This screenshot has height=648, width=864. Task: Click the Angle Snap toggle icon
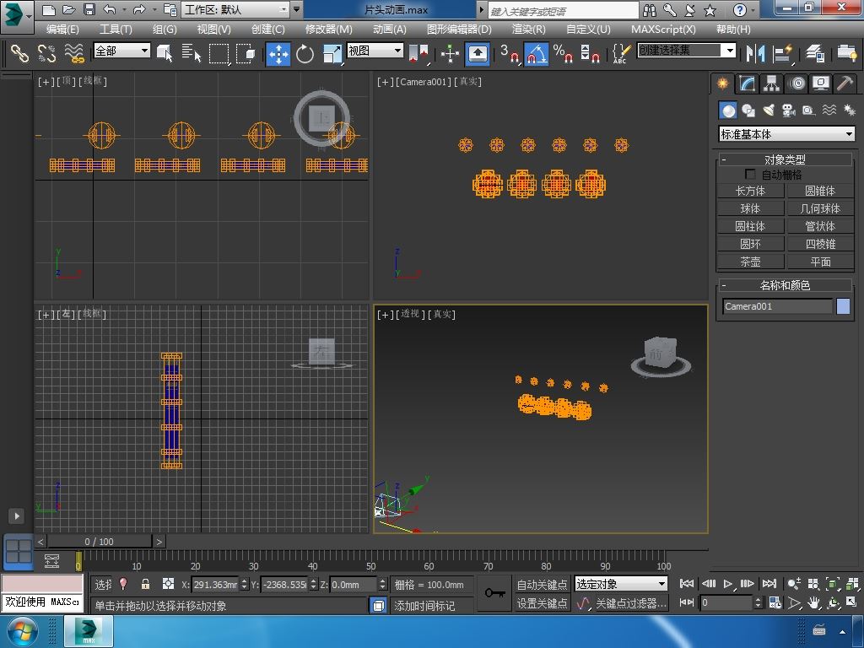(537, 53)
